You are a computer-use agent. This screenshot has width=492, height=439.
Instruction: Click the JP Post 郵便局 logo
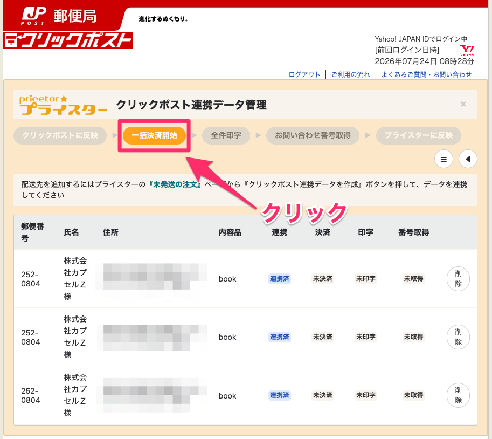59,16
